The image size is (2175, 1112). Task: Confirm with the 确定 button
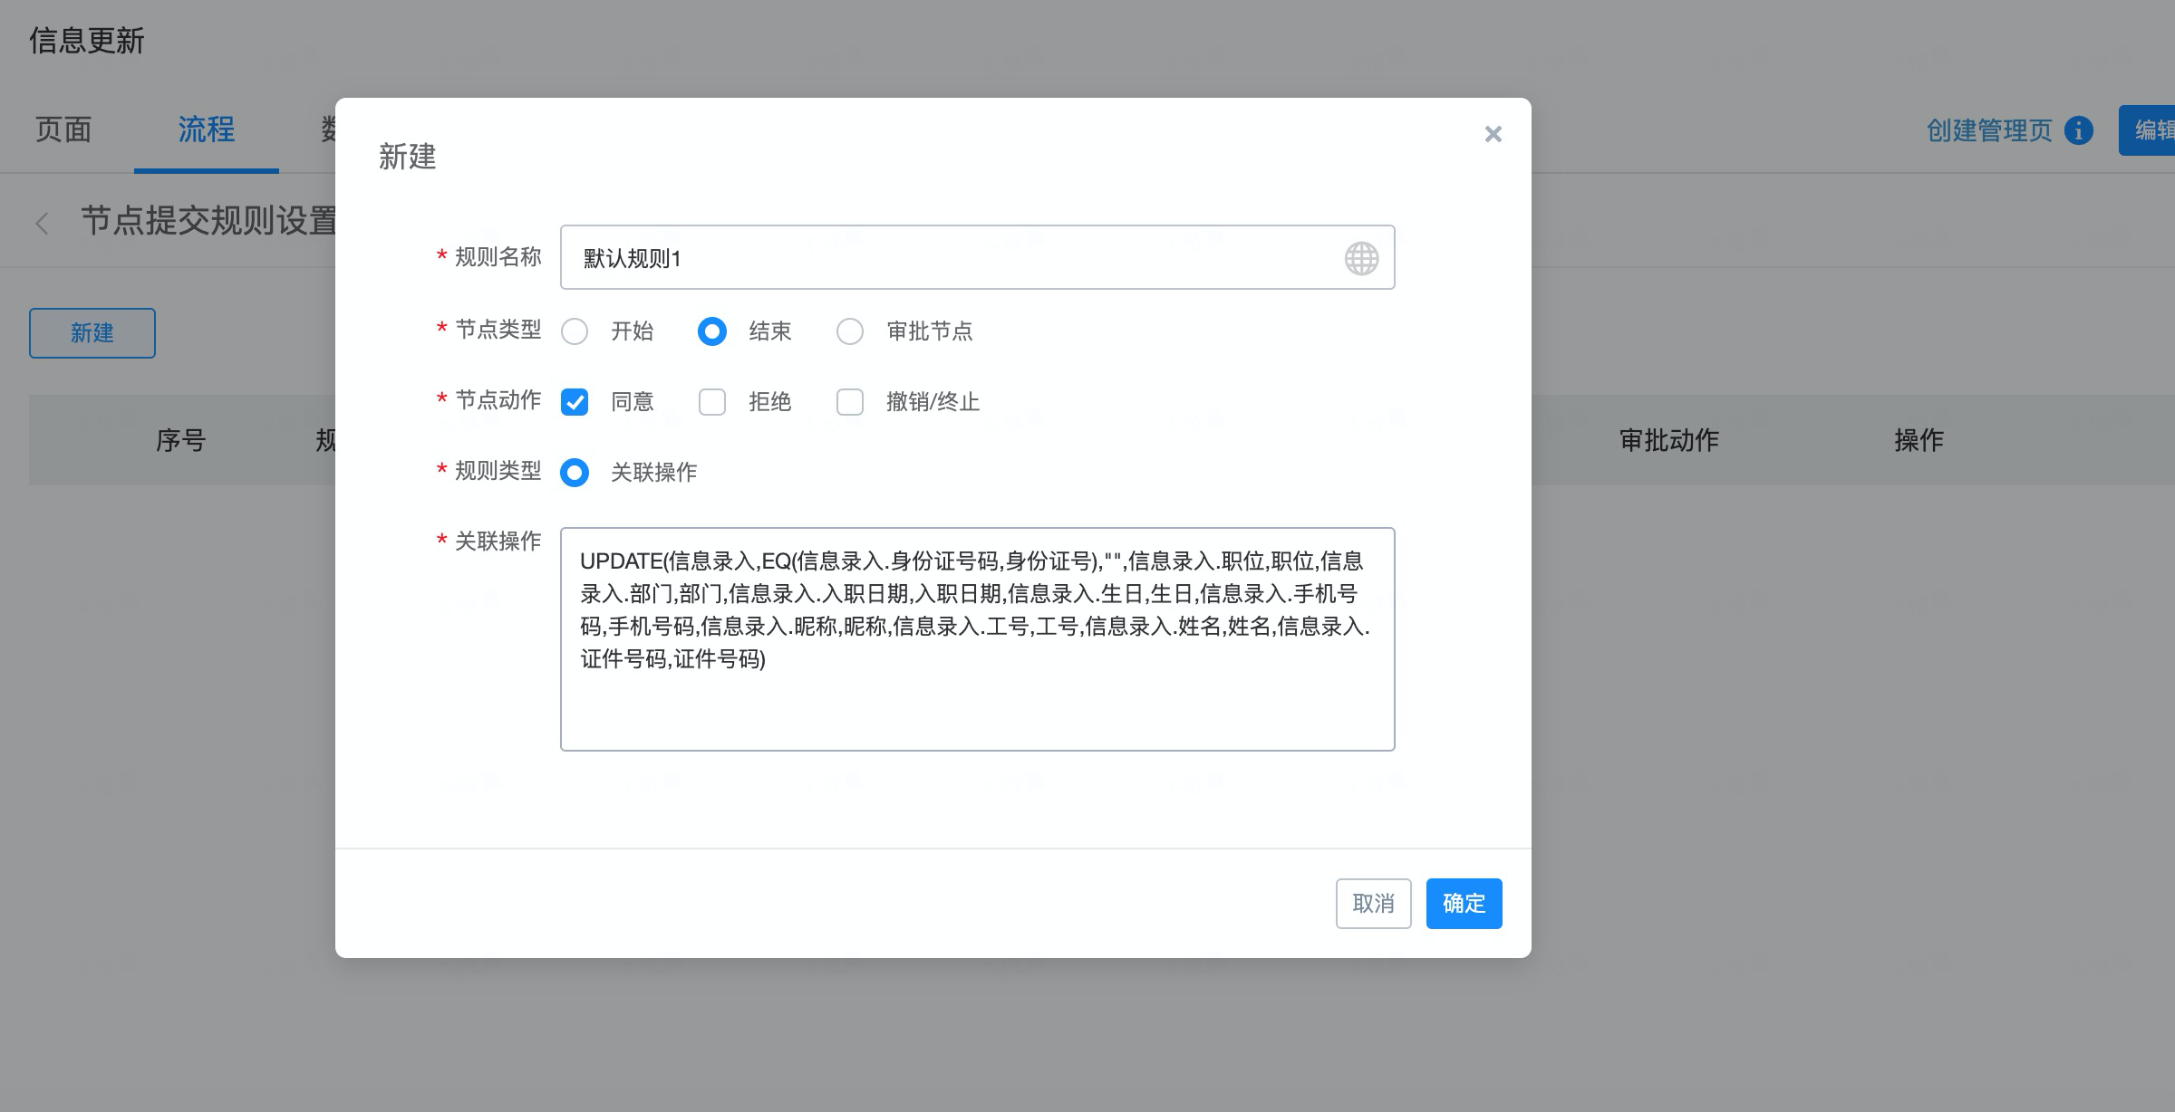(1464, 903)
